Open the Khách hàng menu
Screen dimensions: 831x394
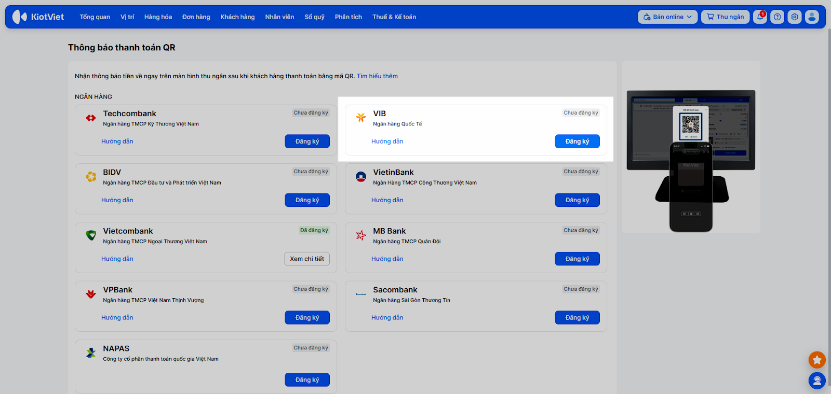click(x=237, y=17)
